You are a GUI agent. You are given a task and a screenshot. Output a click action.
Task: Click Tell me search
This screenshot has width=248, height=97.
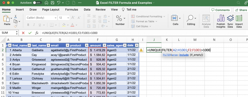click(x=129, y=10)
